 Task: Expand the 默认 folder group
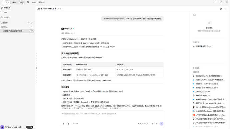pos(4,27)
